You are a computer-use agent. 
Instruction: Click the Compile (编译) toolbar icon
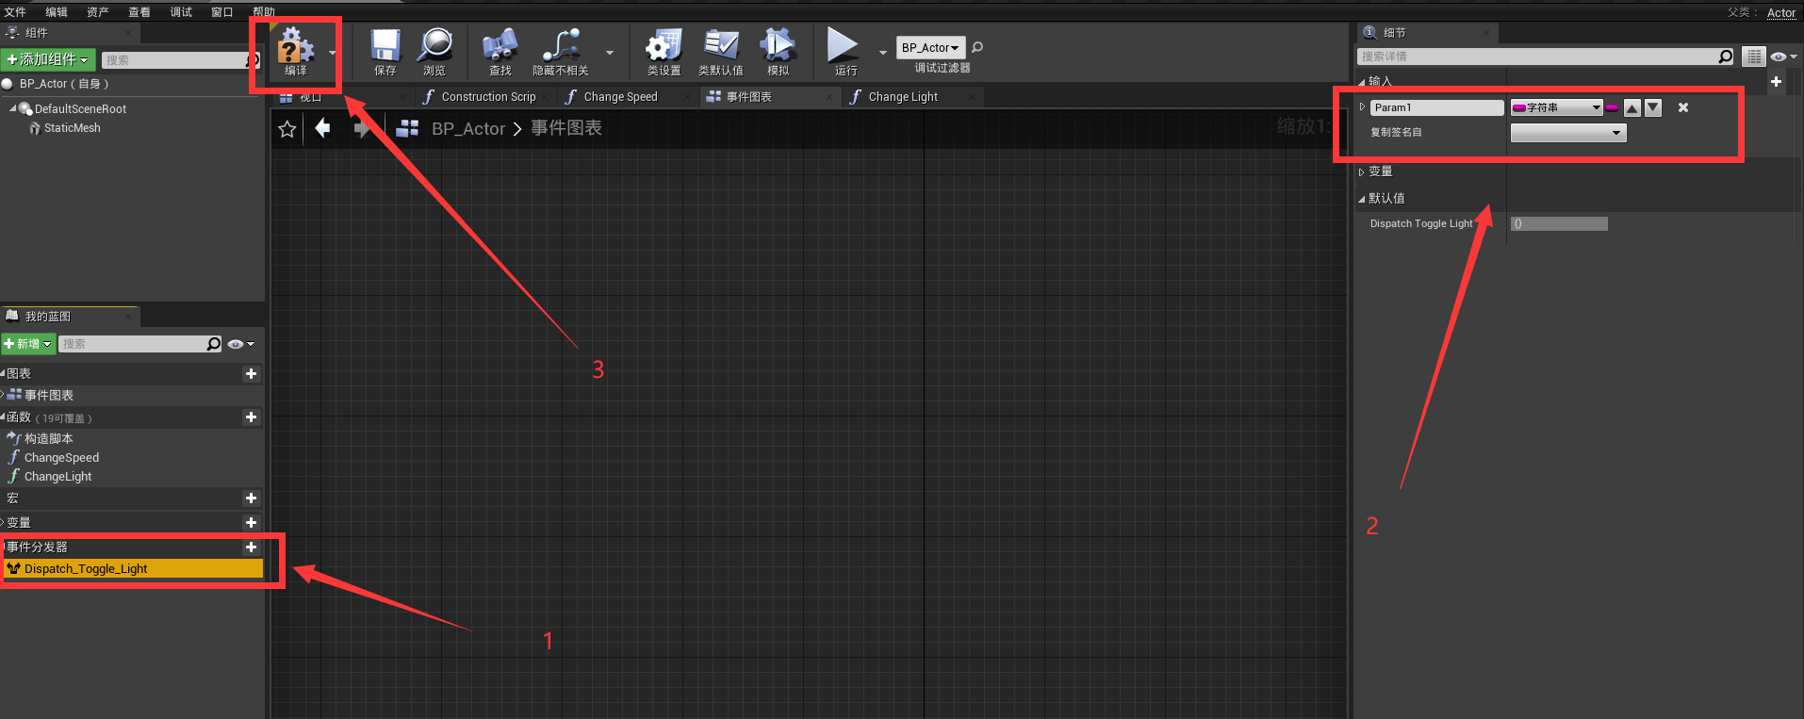click(x=296, y=48)
